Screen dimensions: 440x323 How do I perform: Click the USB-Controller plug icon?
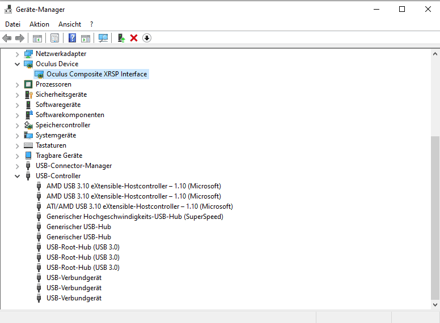click(28, 176)
